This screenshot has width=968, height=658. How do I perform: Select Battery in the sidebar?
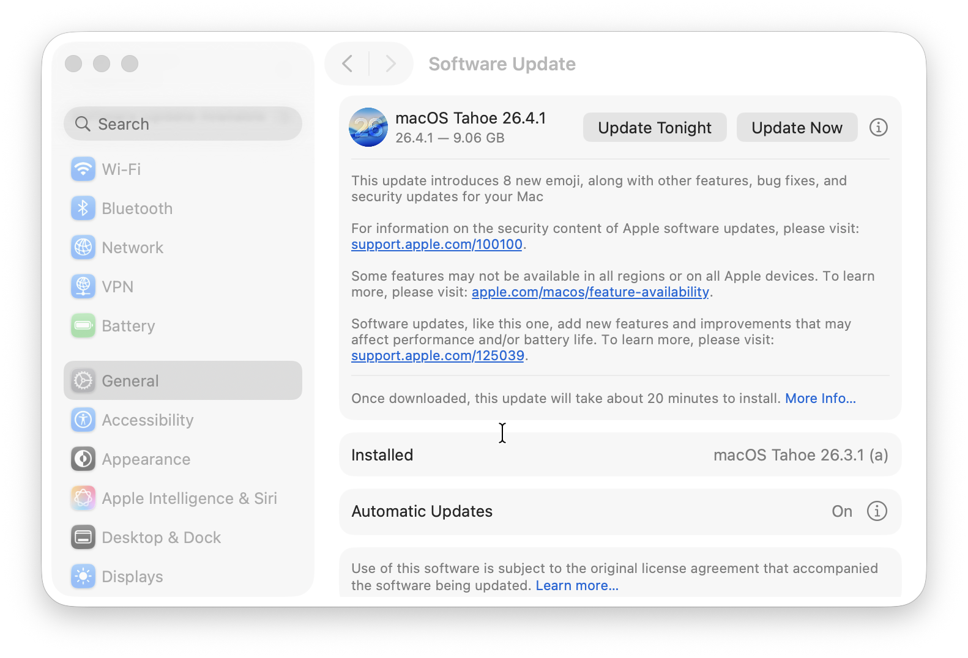click(183, 326)
